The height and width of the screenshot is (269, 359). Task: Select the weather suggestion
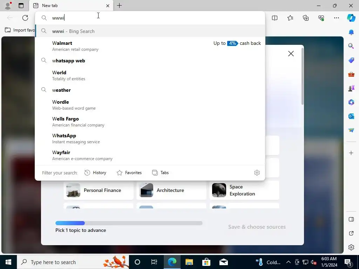click(150, 90)
